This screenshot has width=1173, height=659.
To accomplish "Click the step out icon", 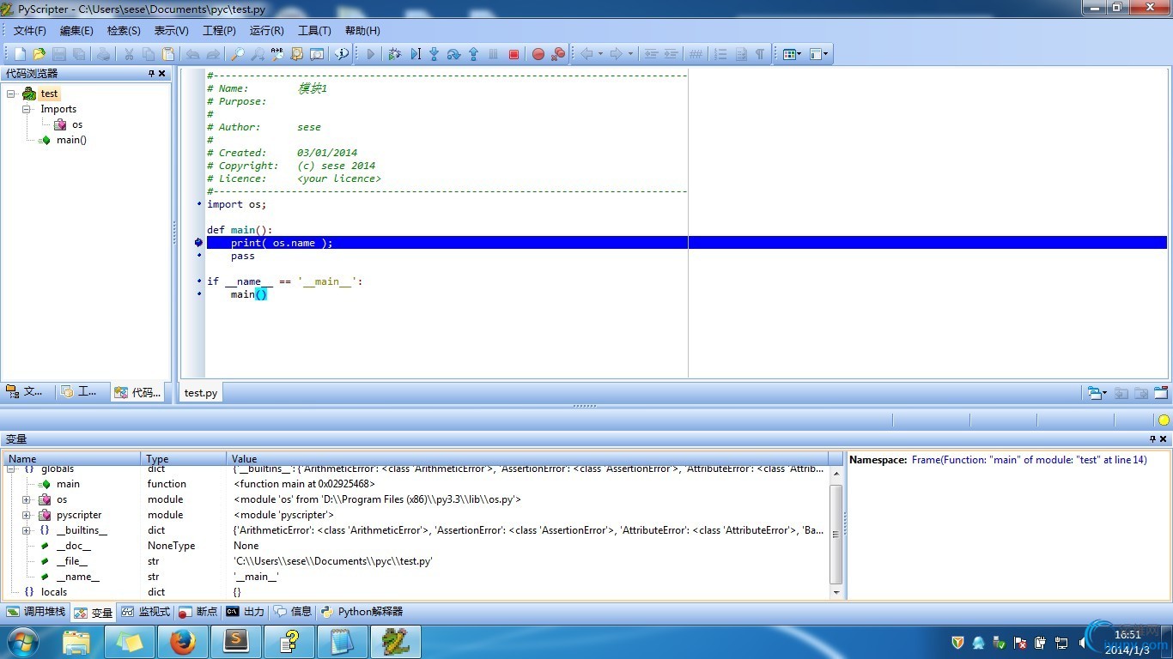I will pos(473,54).
